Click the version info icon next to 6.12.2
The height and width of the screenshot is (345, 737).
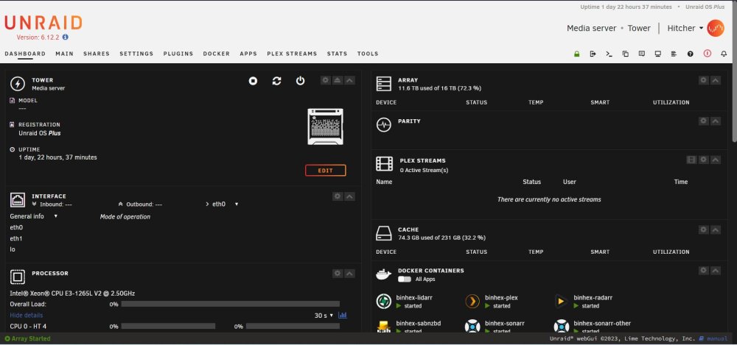[66, 37]
